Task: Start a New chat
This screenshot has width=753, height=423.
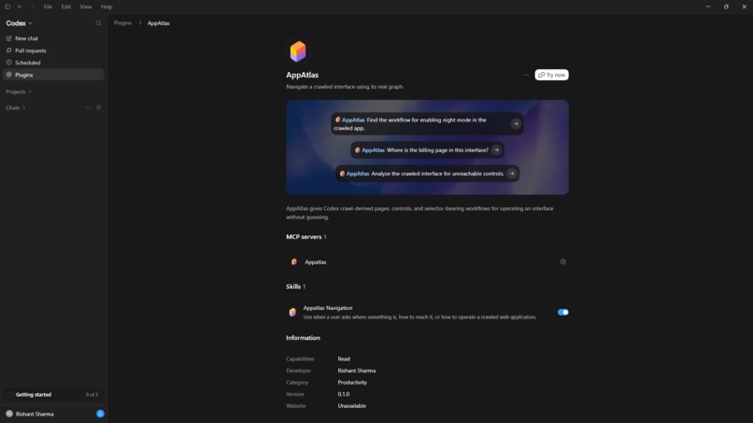Action: coord(53,38)
